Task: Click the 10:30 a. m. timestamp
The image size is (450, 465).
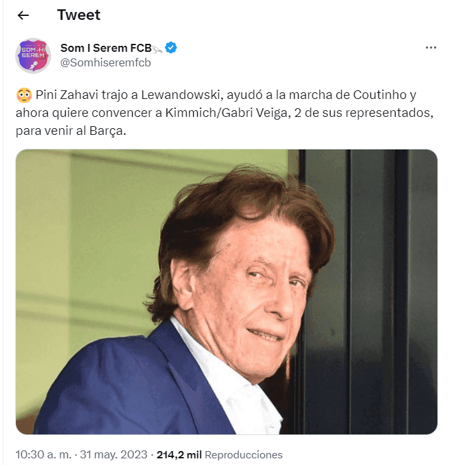Action: (44, 455)
